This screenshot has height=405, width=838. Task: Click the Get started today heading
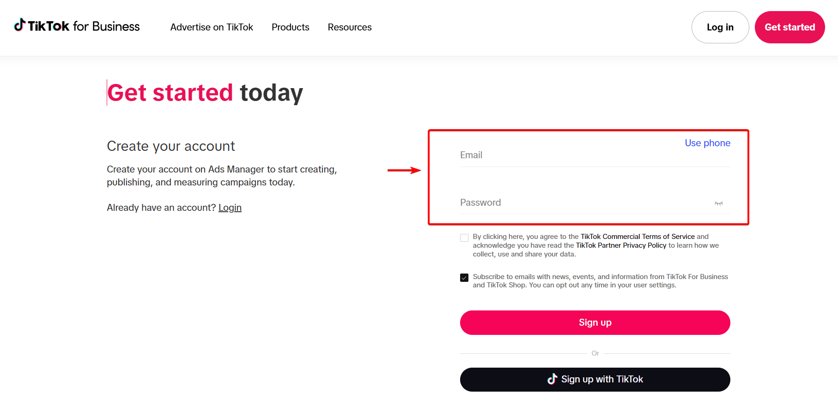pos(205,93)
